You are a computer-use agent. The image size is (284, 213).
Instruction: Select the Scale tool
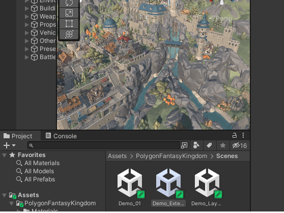pyautogui.click(x=69, y=13)
